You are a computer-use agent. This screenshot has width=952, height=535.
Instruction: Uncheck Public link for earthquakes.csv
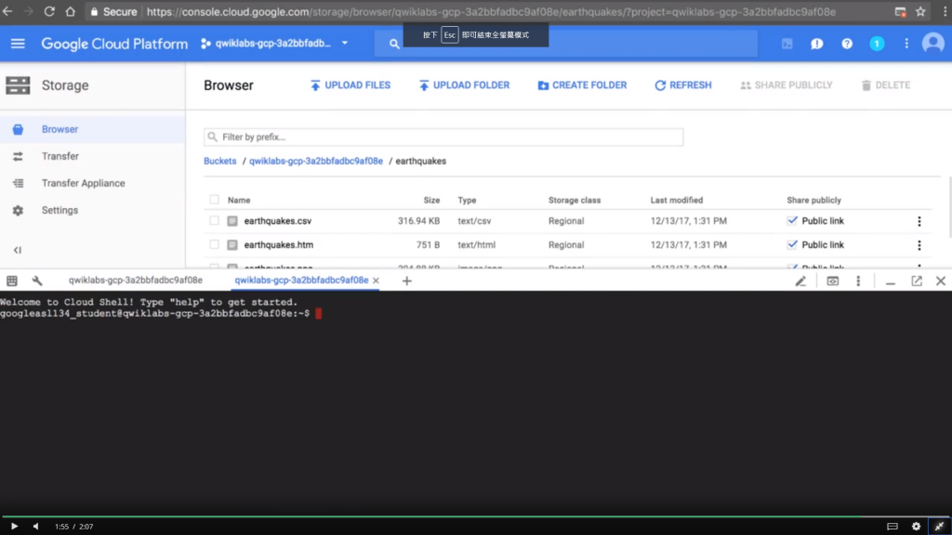792,221
